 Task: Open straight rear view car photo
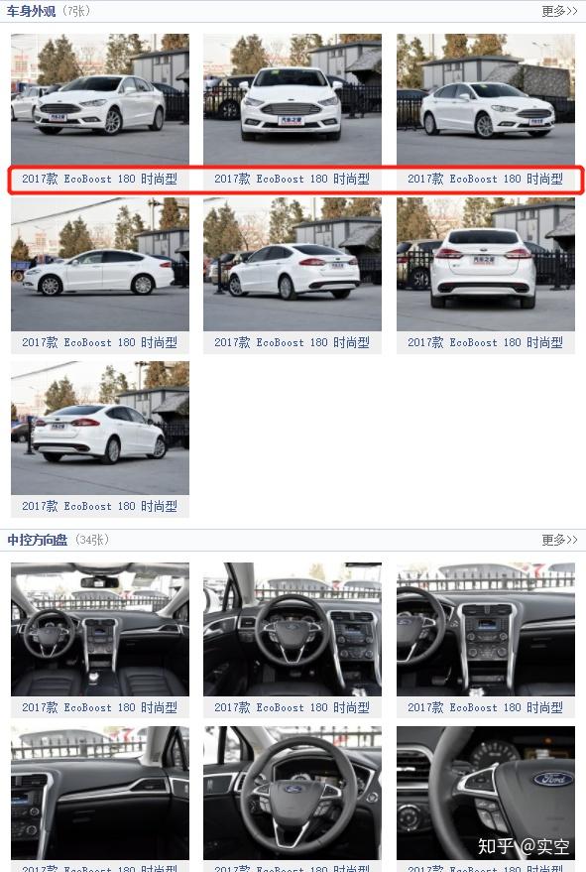[x=486, y=264]
